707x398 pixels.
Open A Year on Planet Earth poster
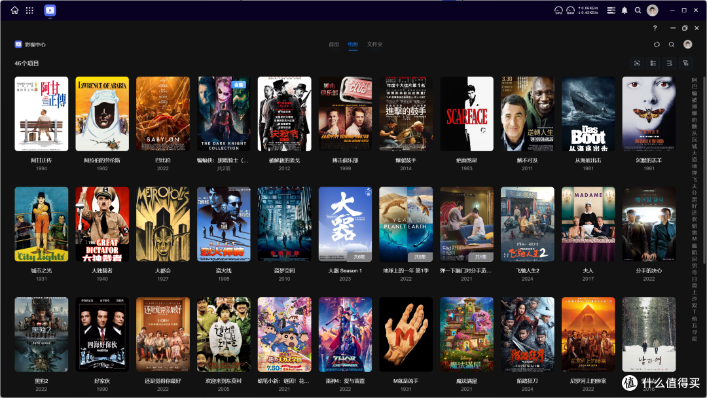click(406, 224)
